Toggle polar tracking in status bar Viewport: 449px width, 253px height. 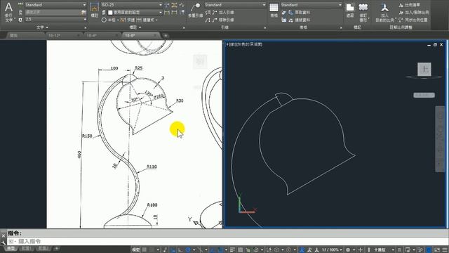tap(188, 249)
